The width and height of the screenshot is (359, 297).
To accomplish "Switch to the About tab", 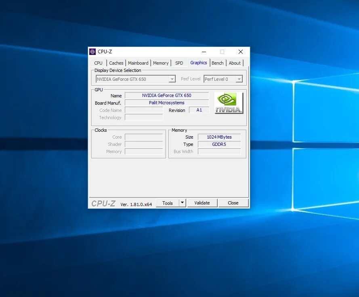I will [x=235, y=63].
